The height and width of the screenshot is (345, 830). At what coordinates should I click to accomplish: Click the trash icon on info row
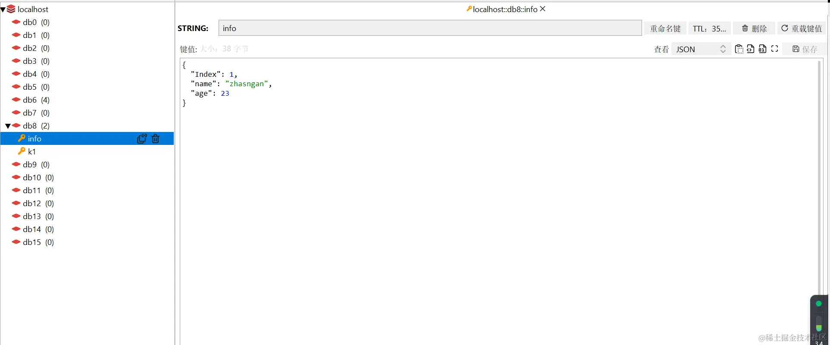pyautogui.click(x=156, y=138)
